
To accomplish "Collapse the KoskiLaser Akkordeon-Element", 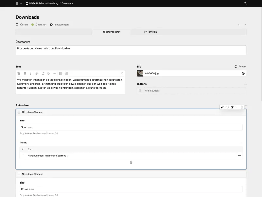I will tap(19, 174).
